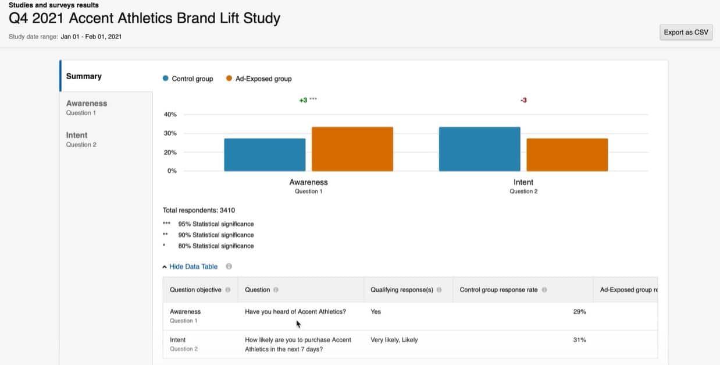The width and height of the screenshot is (720, 365).
Task: Click the Export as CSV button
Action: (686, 32)
